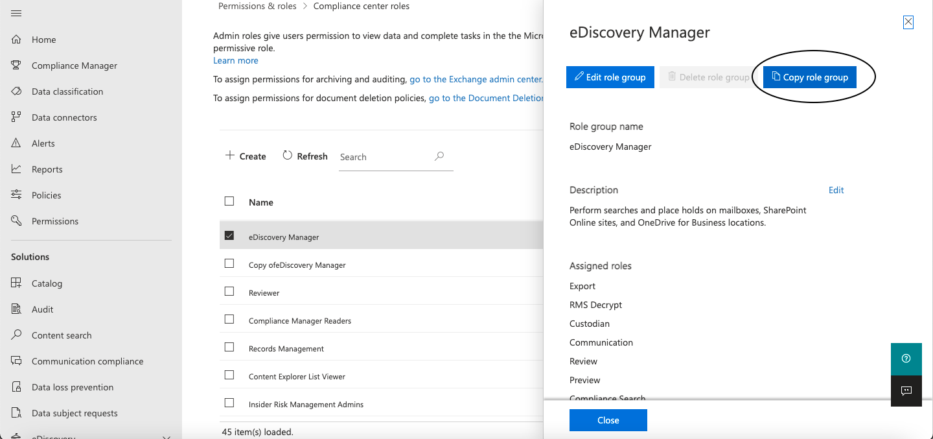Click the Data loss prevention icon
This screenshot has height=439, width=933.
point(16,387)
